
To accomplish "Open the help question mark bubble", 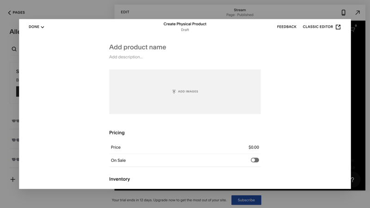I will pos(352,180).
